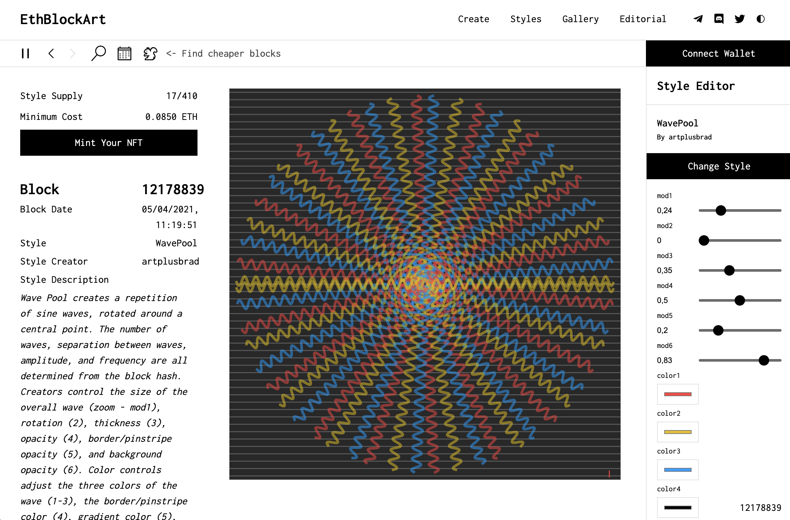Image resolution: width=790 pixels, height=520 pixels.
Task: Open Editorial from the top navigation
Action: (x=643, y=19)
